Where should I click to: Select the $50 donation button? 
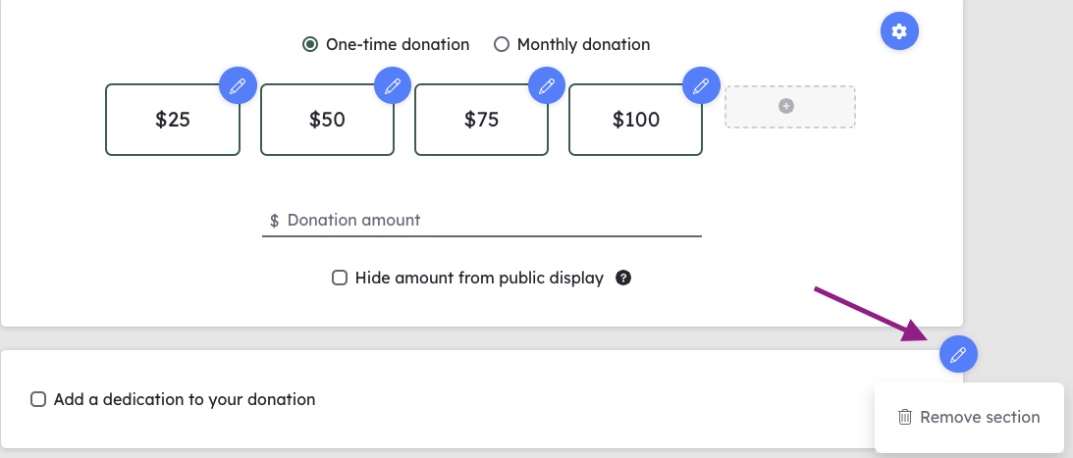click(327, 120)
